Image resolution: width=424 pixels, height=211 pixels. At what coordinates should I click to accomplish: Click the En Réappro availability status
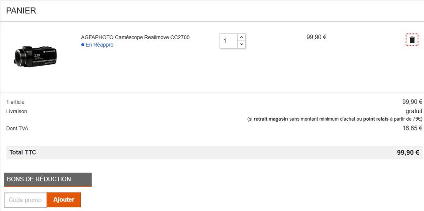[99, 45]
